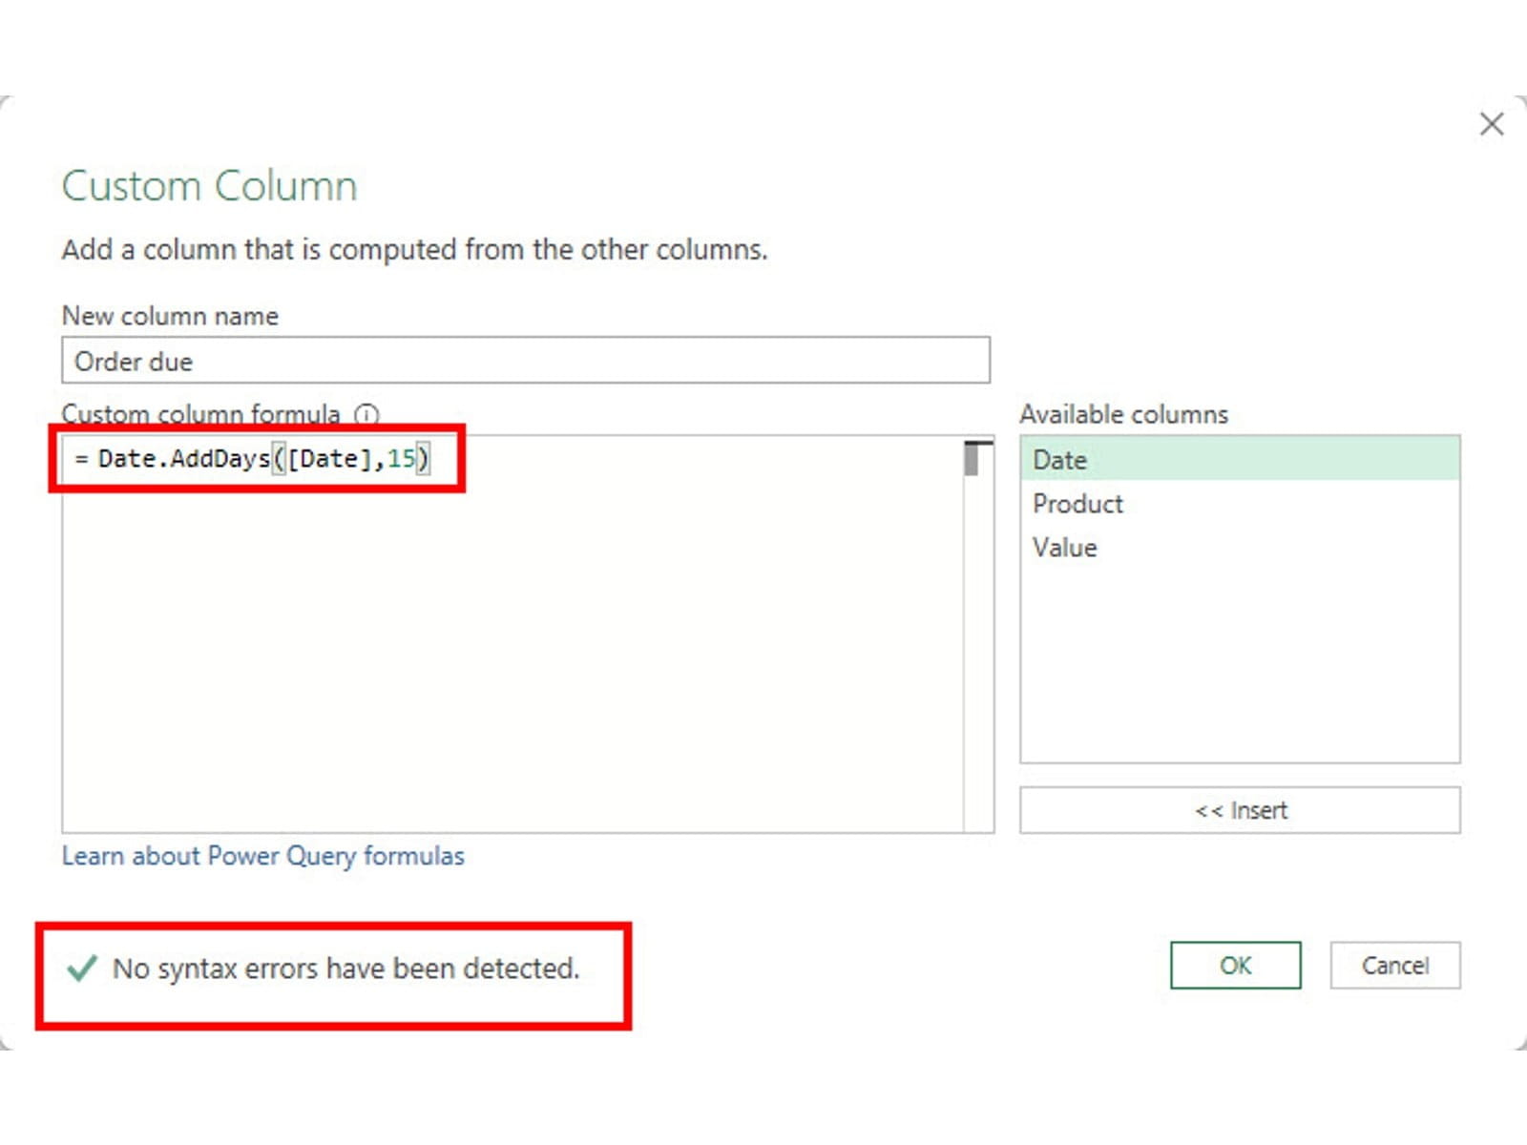Click the formula editor scrollbar thumb
Viewport: 1527px width, 1145px height.
pos(973,459)
